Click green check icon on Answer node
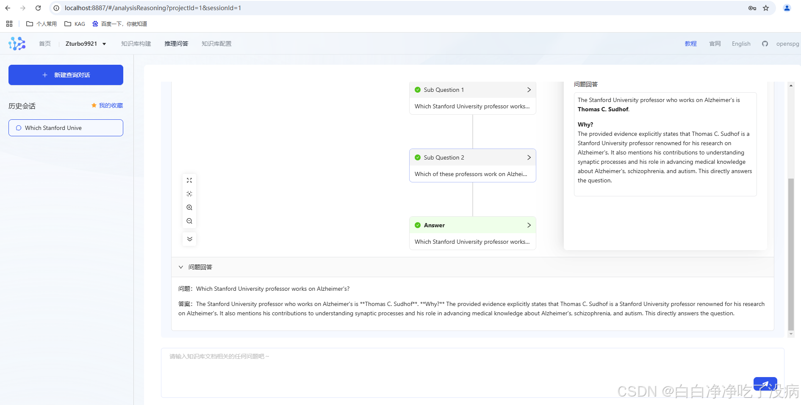The image size is (801, 405). [x=418, y=225]
